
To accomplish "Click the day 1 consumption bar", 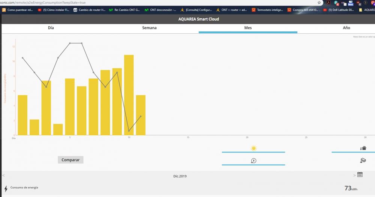I will (x=22, y=115).
